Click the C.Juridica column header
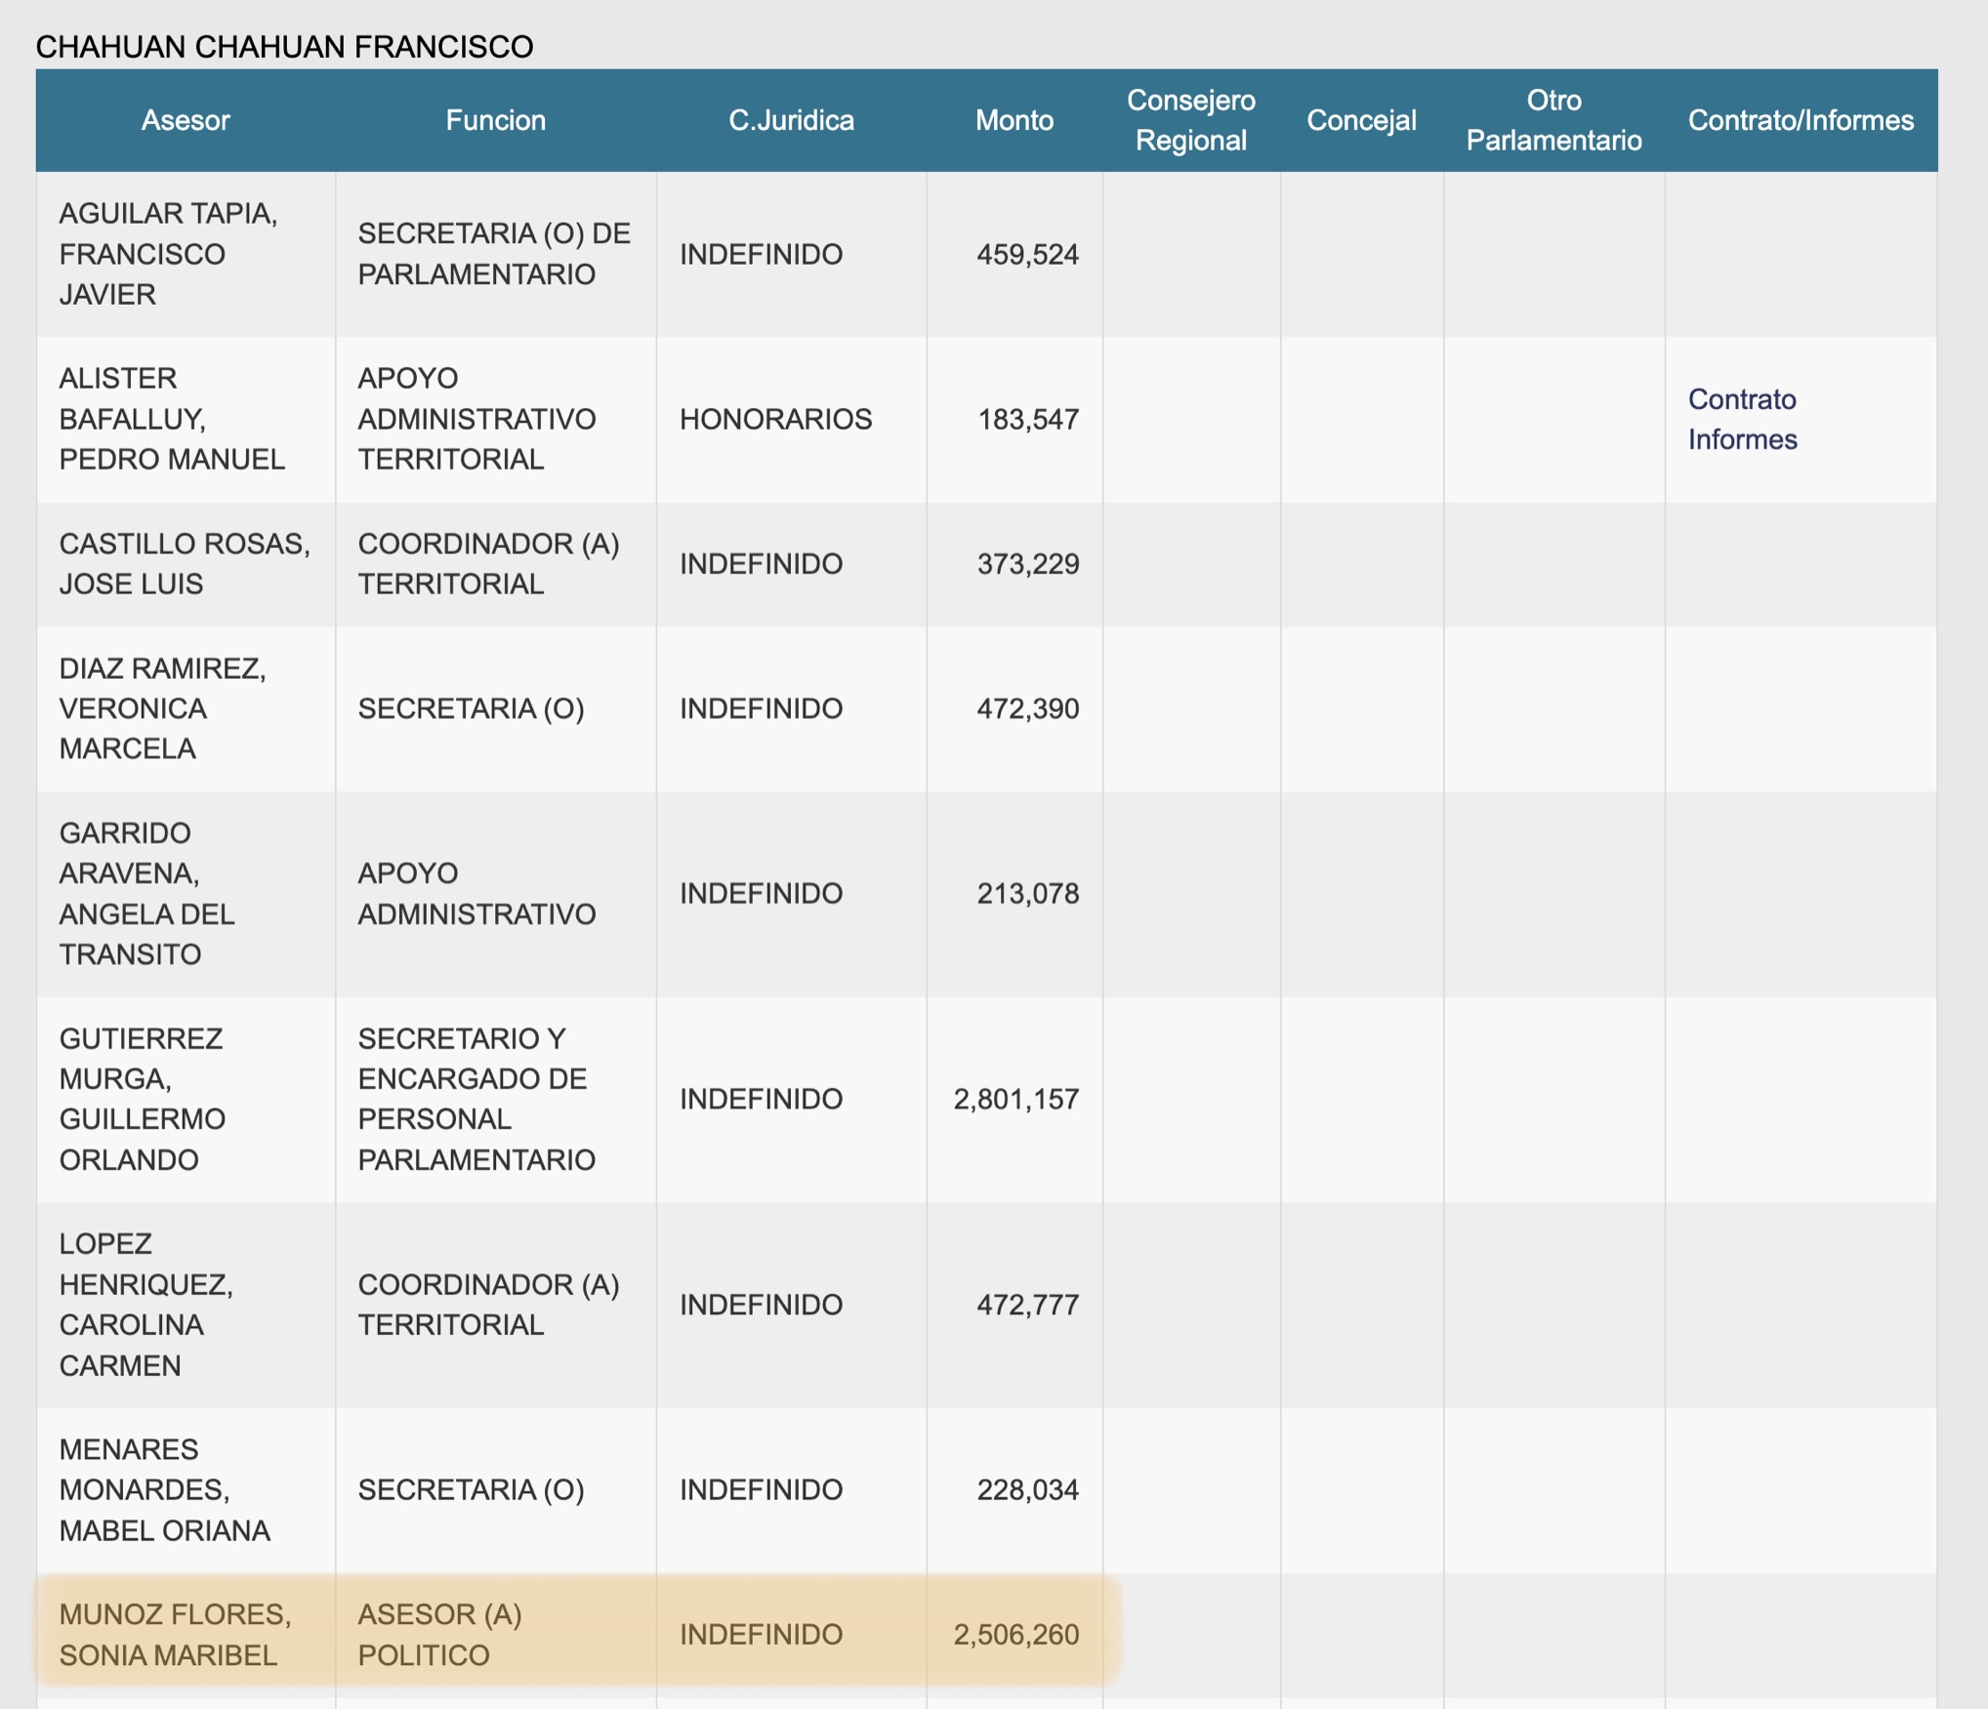Viewport: 1988px width, 1709px height. click(x=791, y=120)
